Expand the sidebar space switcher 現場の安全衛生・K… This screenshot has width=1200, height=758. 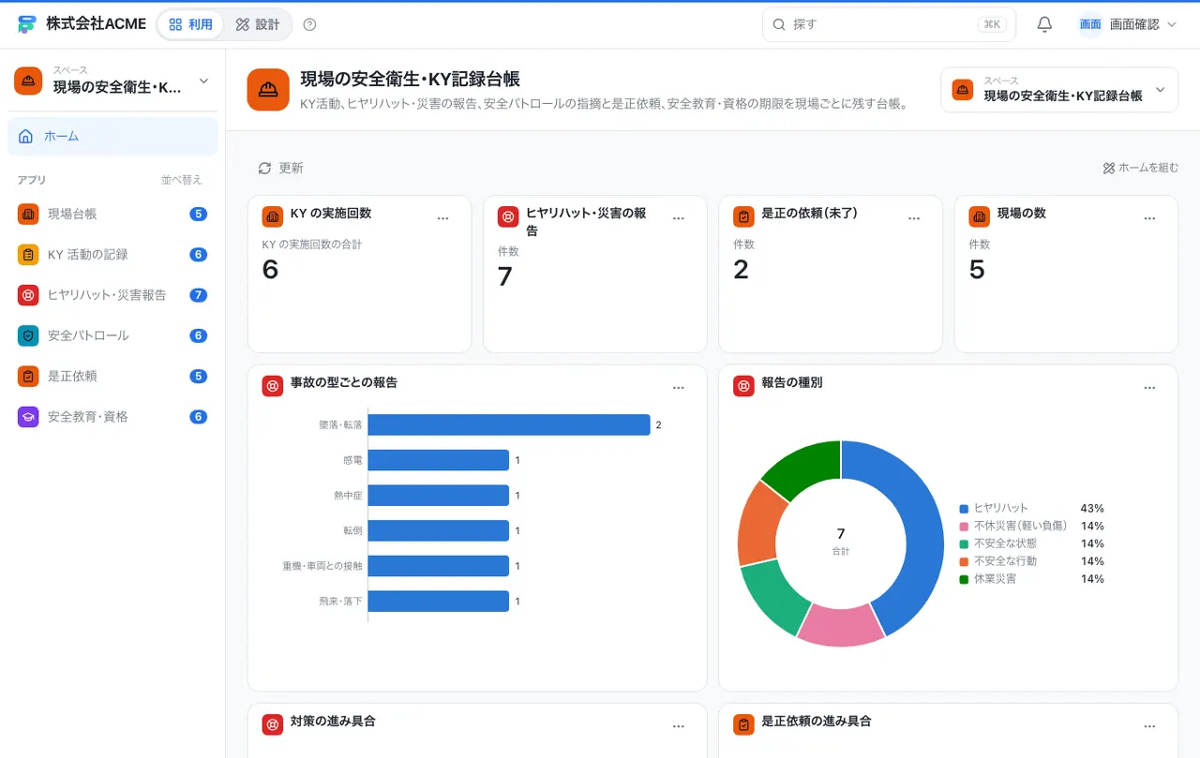click(112, 81)
